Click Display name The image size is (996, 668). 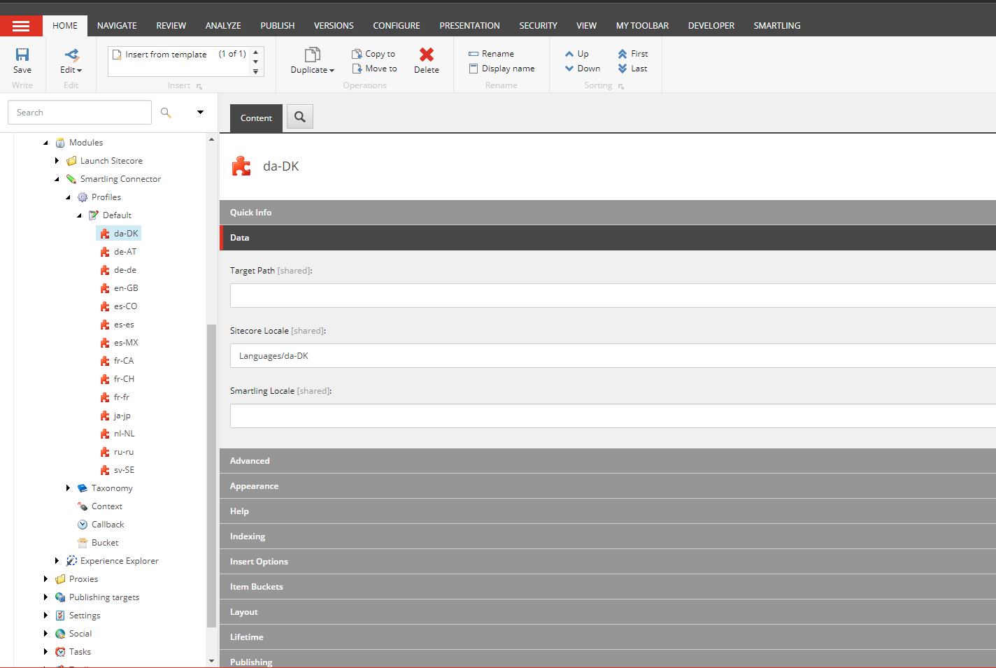[501, 69]
